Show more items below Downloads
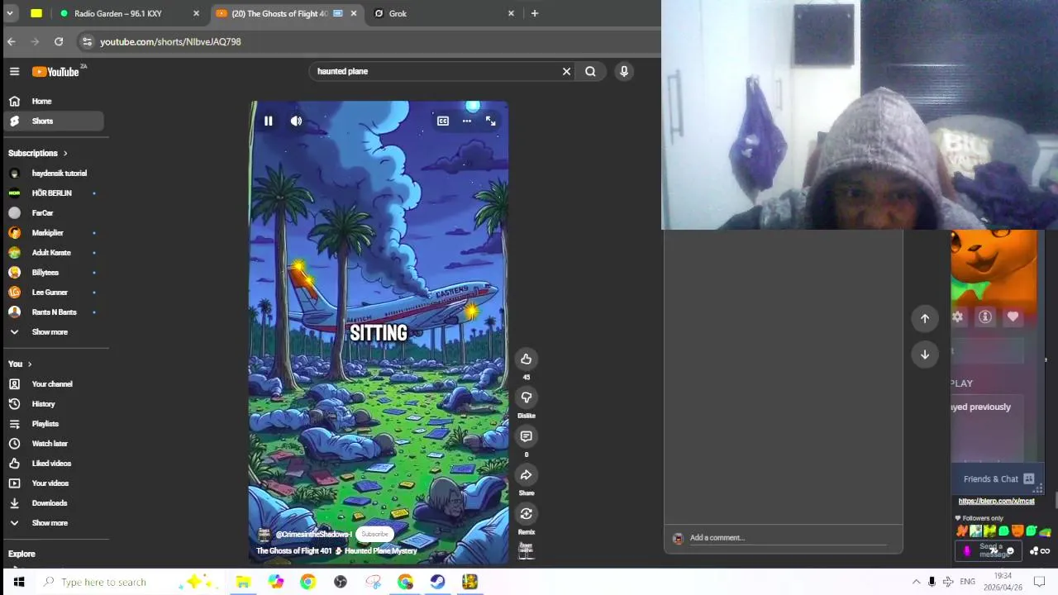 pyautogui.click(x=52, y=523)
